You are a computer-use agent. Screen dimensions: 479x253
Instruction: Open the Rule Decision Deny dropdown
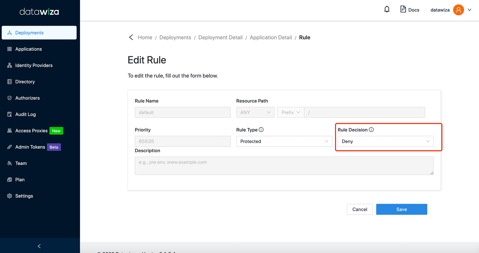[x=386, y=141]
